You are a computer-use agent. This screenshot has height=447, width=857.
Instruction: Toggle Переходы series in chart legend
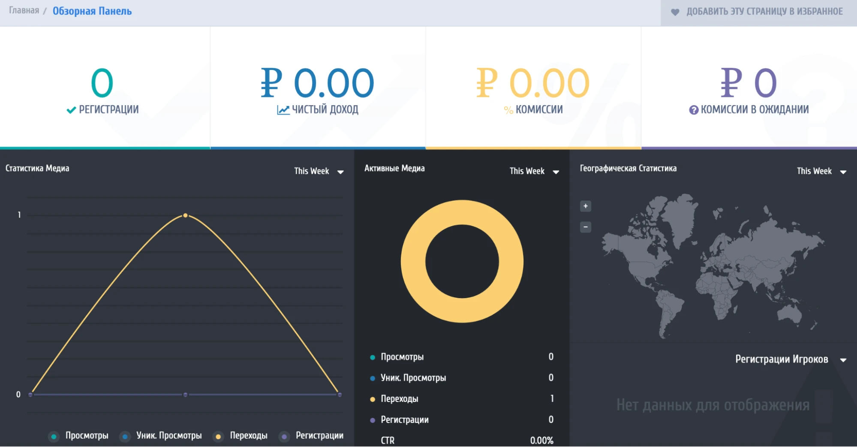(241, 436)
